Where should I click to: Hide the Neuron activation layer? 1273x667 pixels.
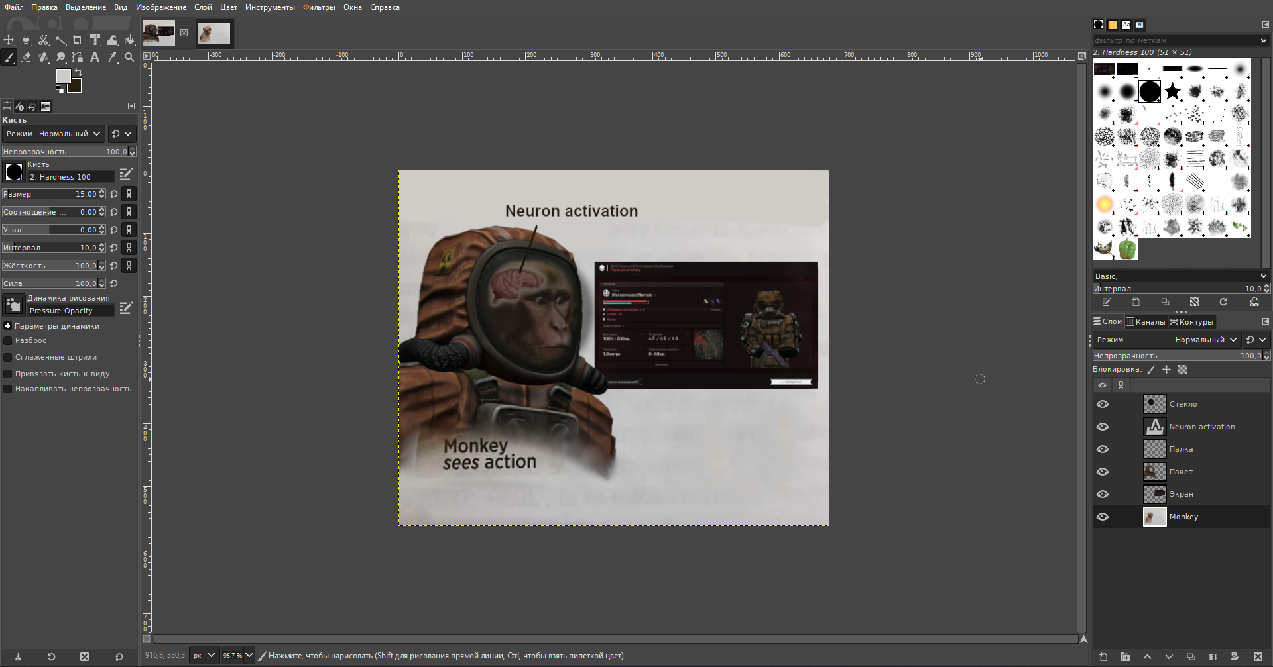1103,427
